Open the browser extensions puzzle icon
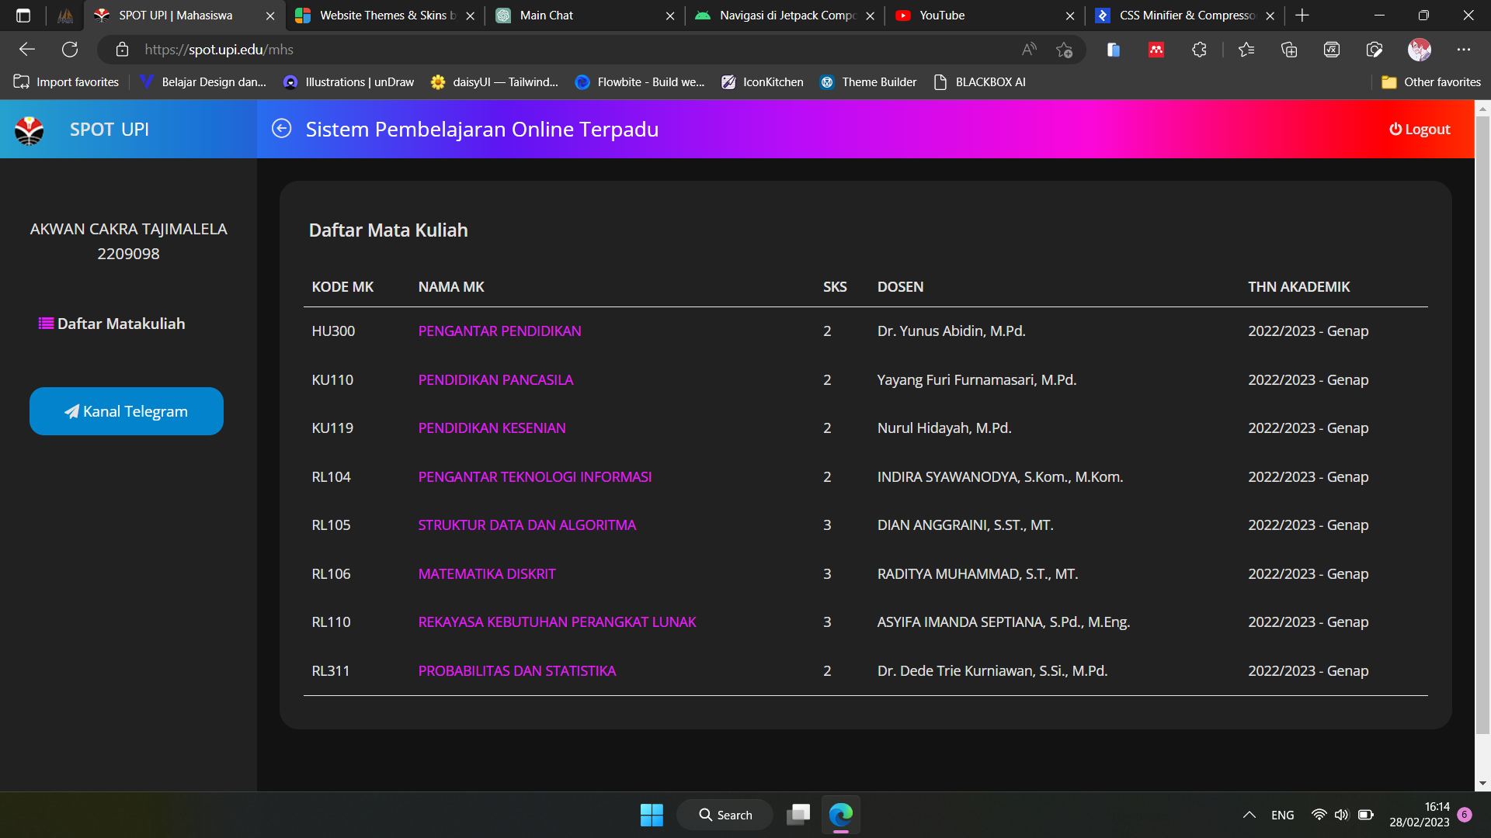1491x838 pixels. (1199, 50)
